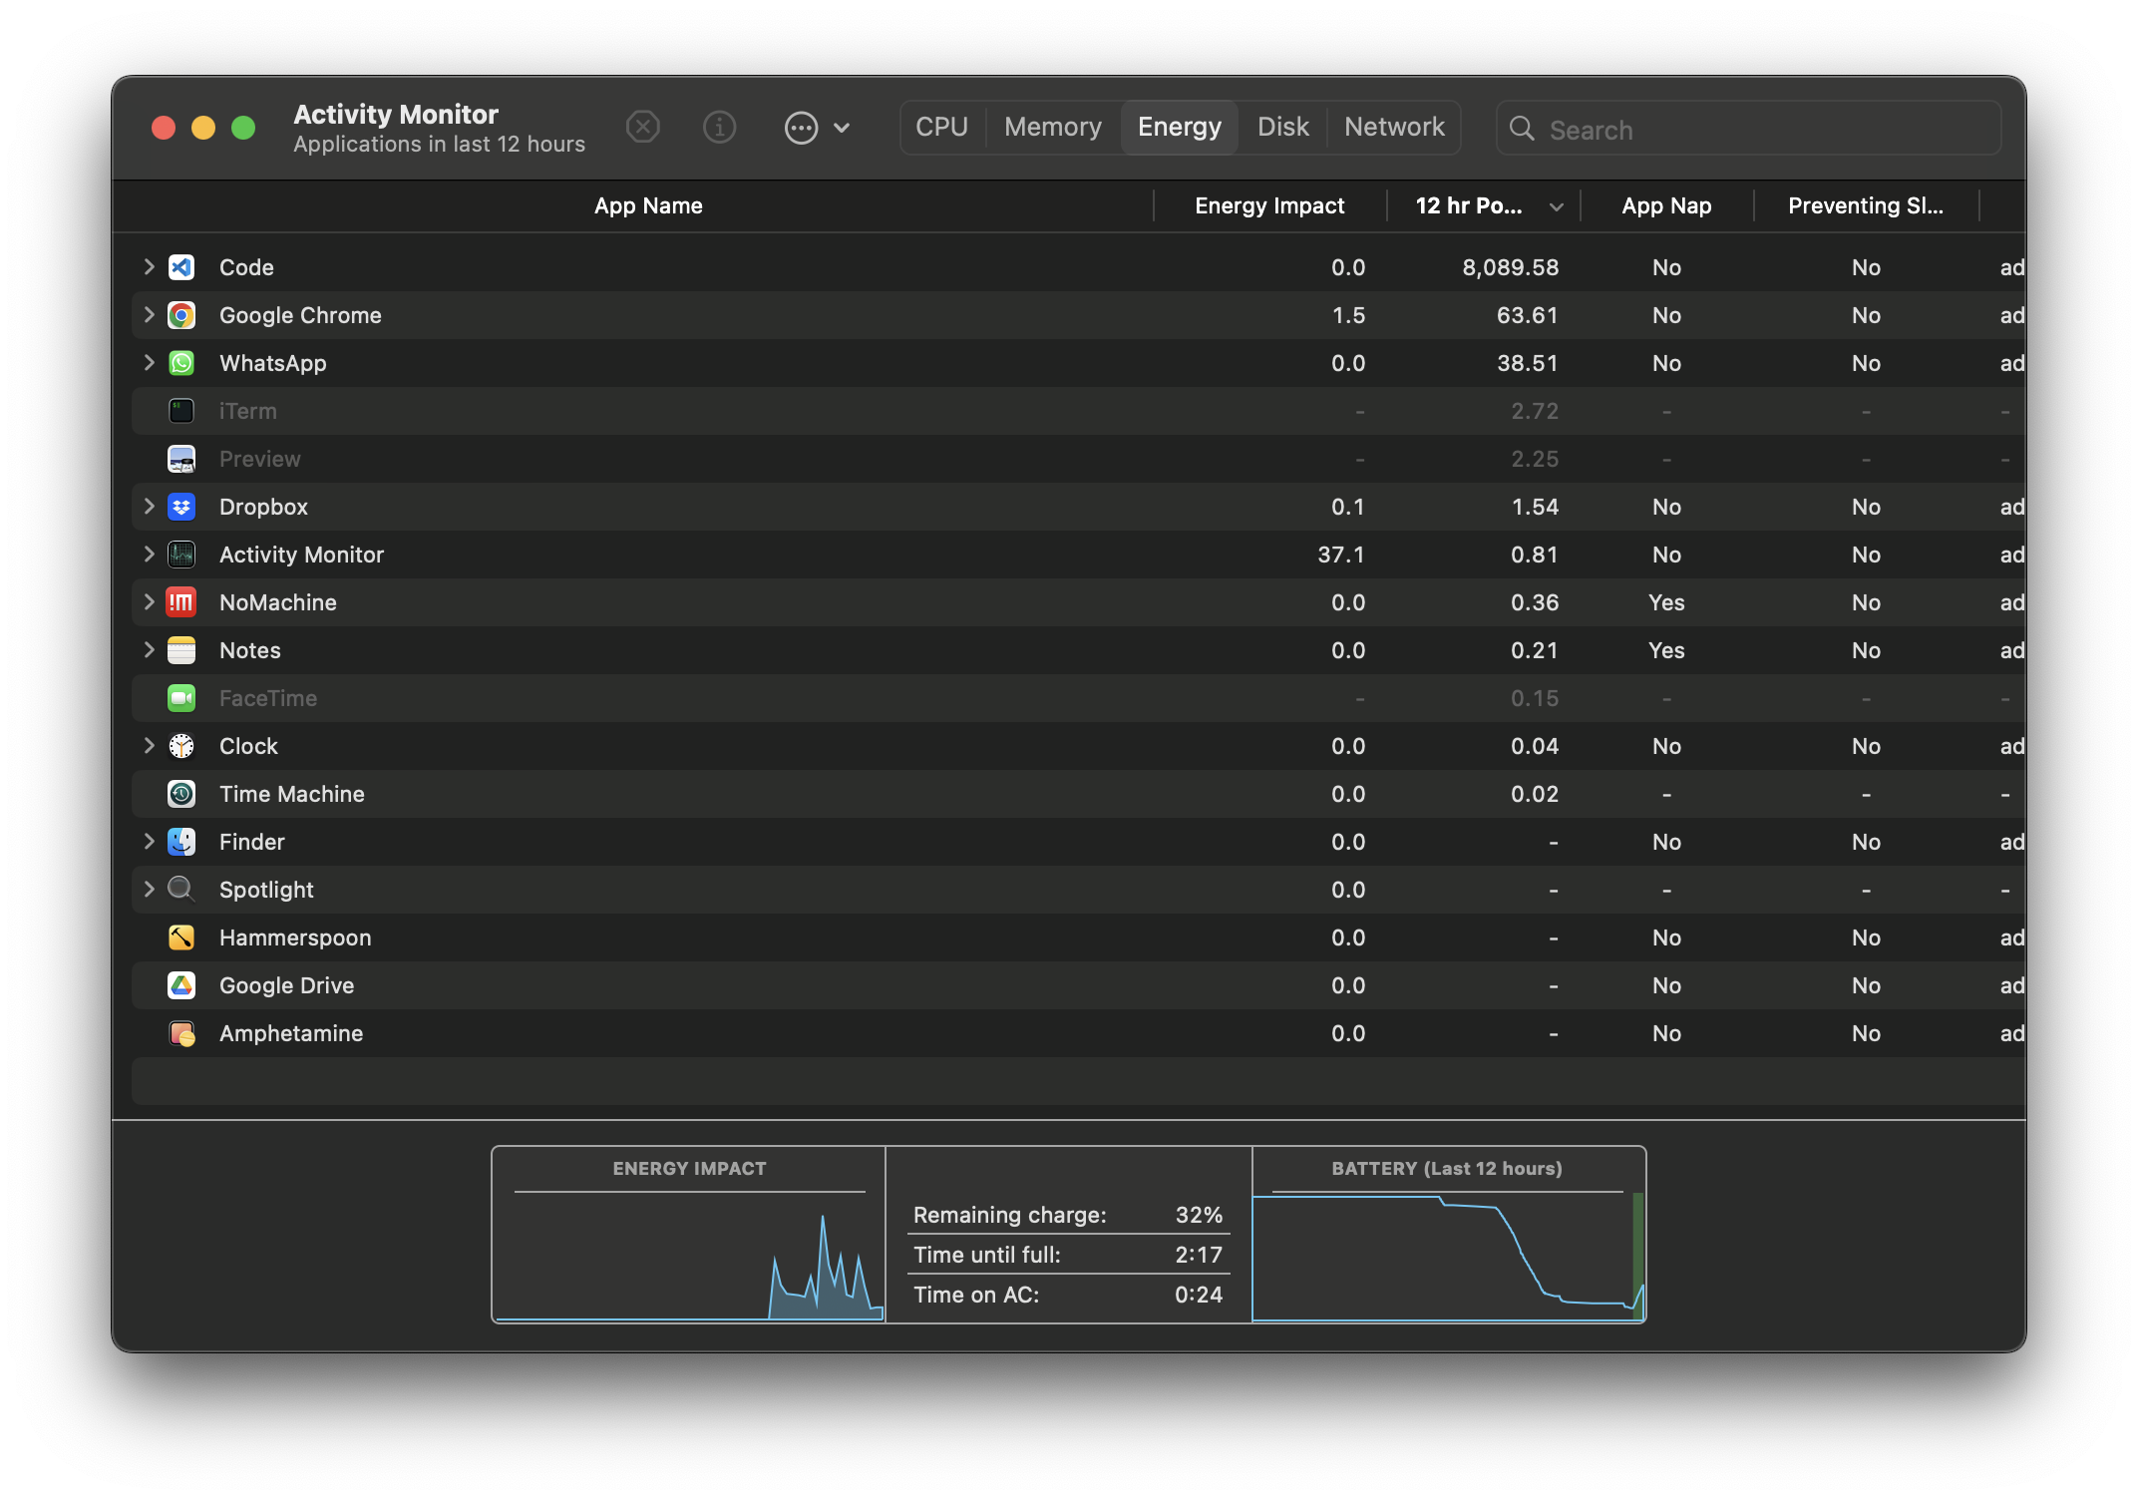Click the inspect process info icon

click(x=720, y=128)
